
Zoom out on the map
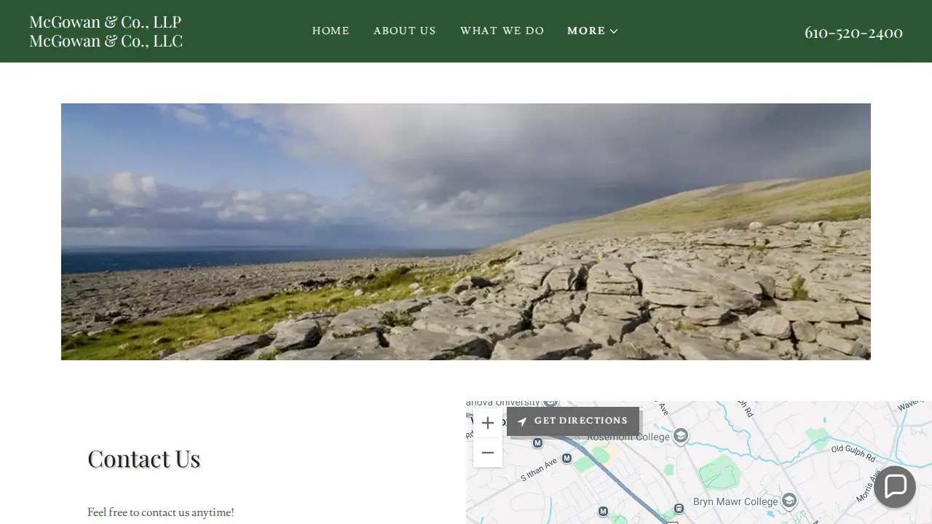pos(488,453)
